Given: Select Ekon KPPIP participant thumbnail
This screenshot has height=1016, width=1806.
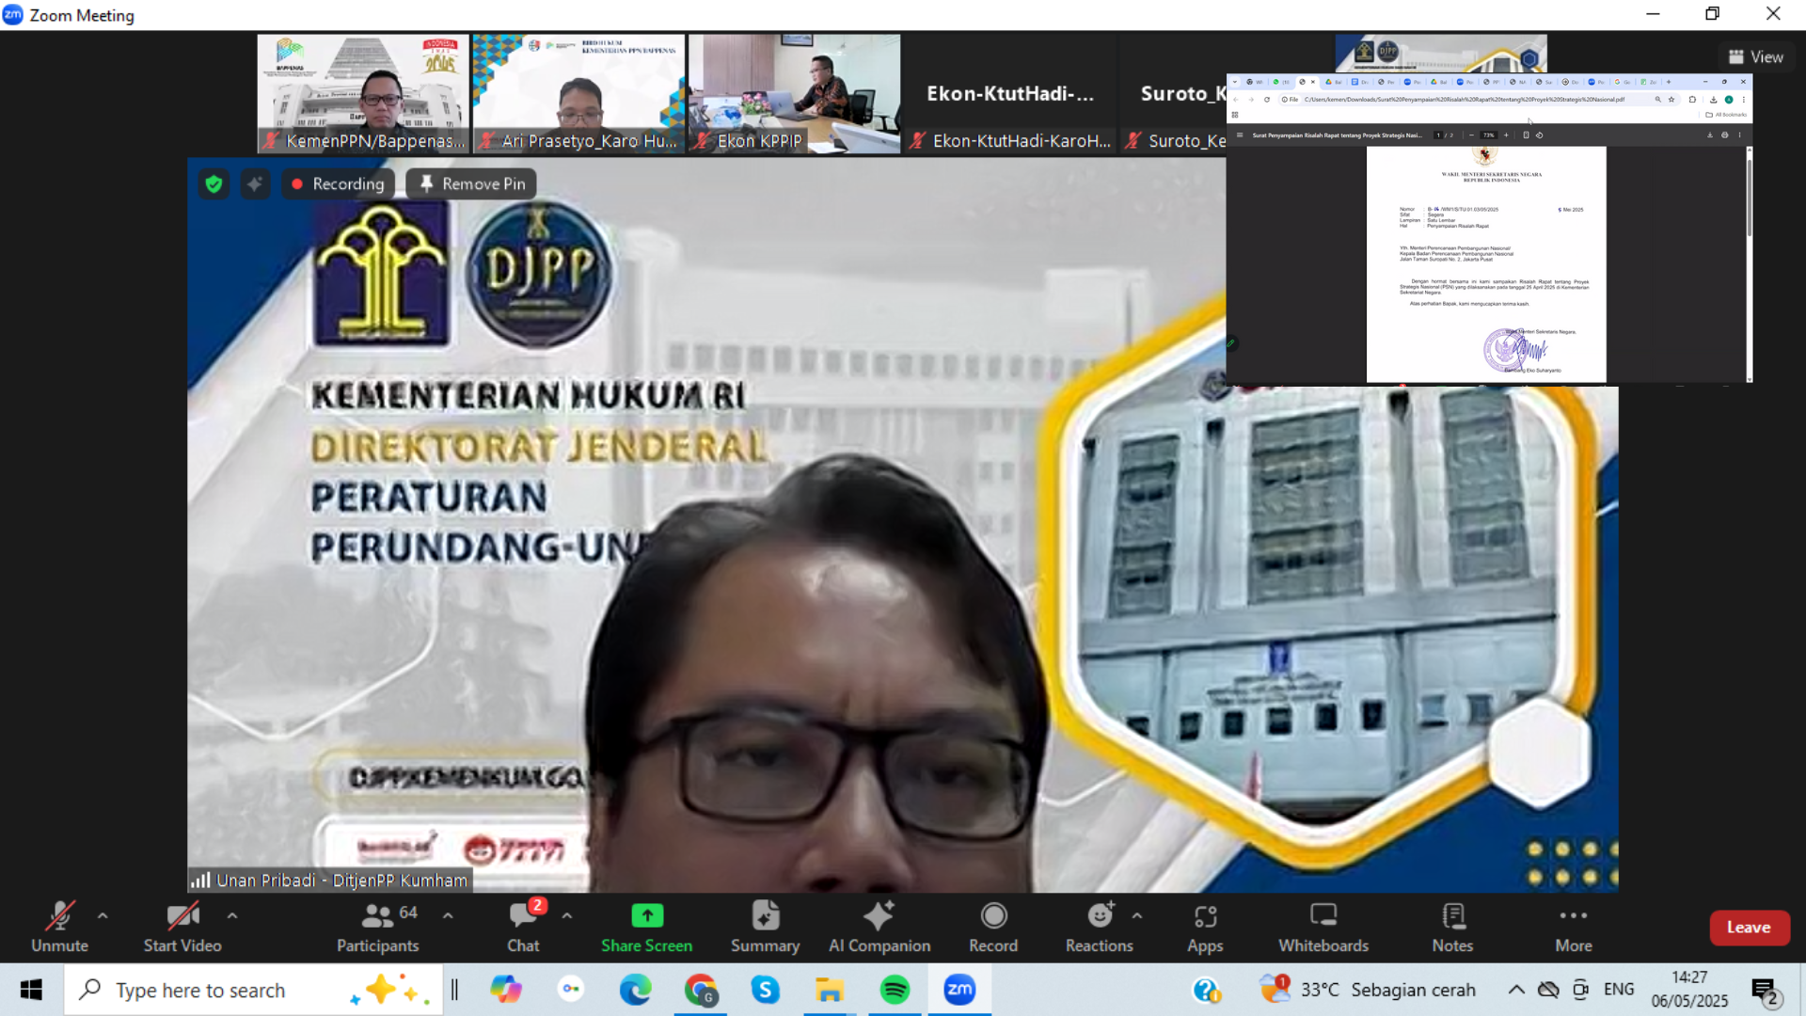Looking at the screenshot, I should 794,94.
